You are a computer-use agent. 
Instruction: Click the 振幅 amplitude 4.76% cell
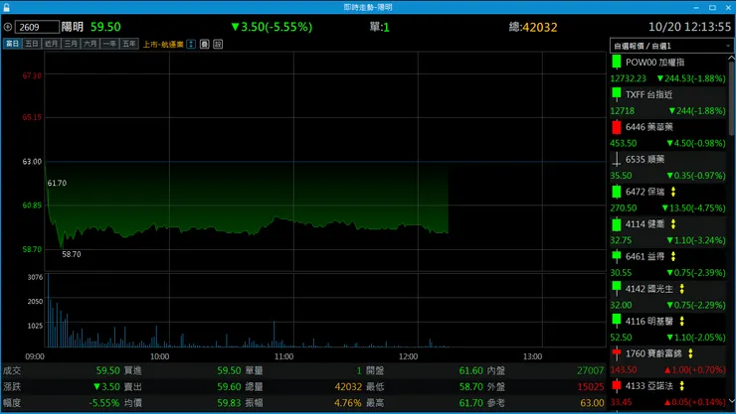[x=348, y=403]
